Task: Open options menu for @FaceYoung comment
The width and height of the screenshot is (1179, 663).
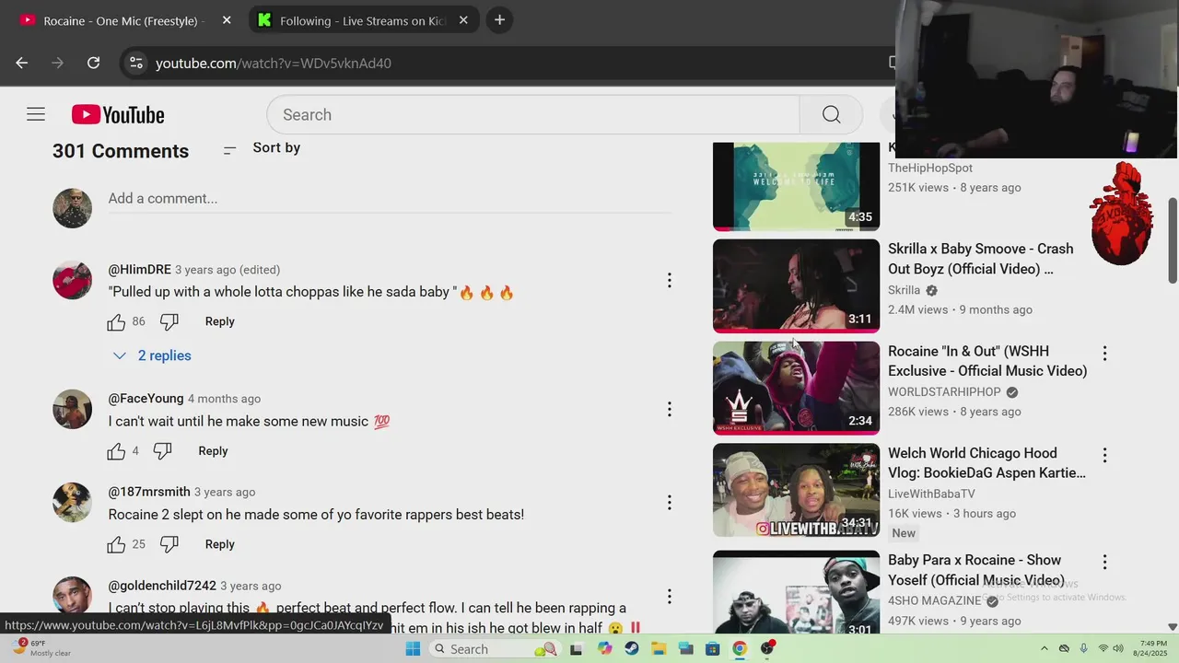Action: [670, 409]
